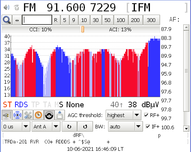
Task: Toggle the IF+ checkbox
Action: [x=148, y=126]
